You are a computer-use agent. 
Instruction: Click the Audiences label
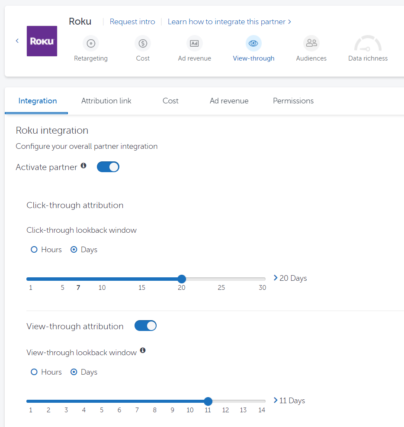click(x=311, y=58)
